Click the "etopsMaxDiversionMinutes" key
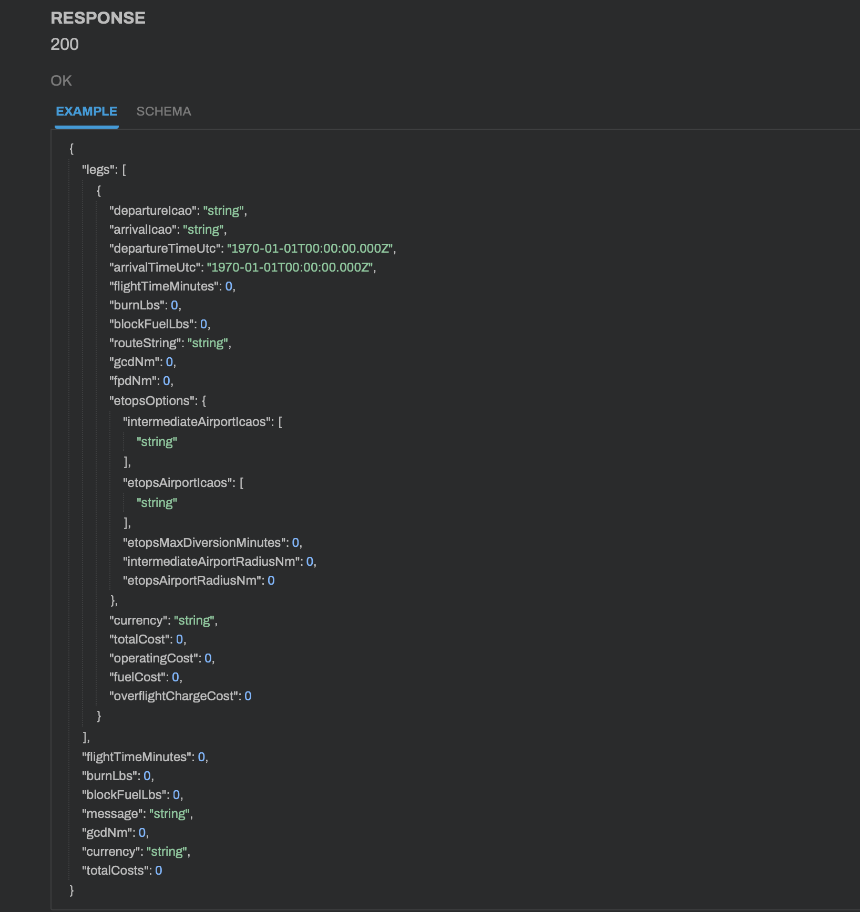Screen dimensions: 860x912 204,543
